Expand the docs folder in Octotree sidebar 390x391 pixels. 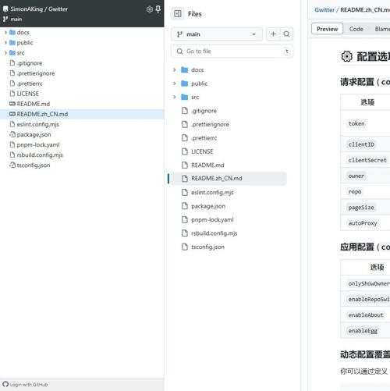[x=5, y=33]
